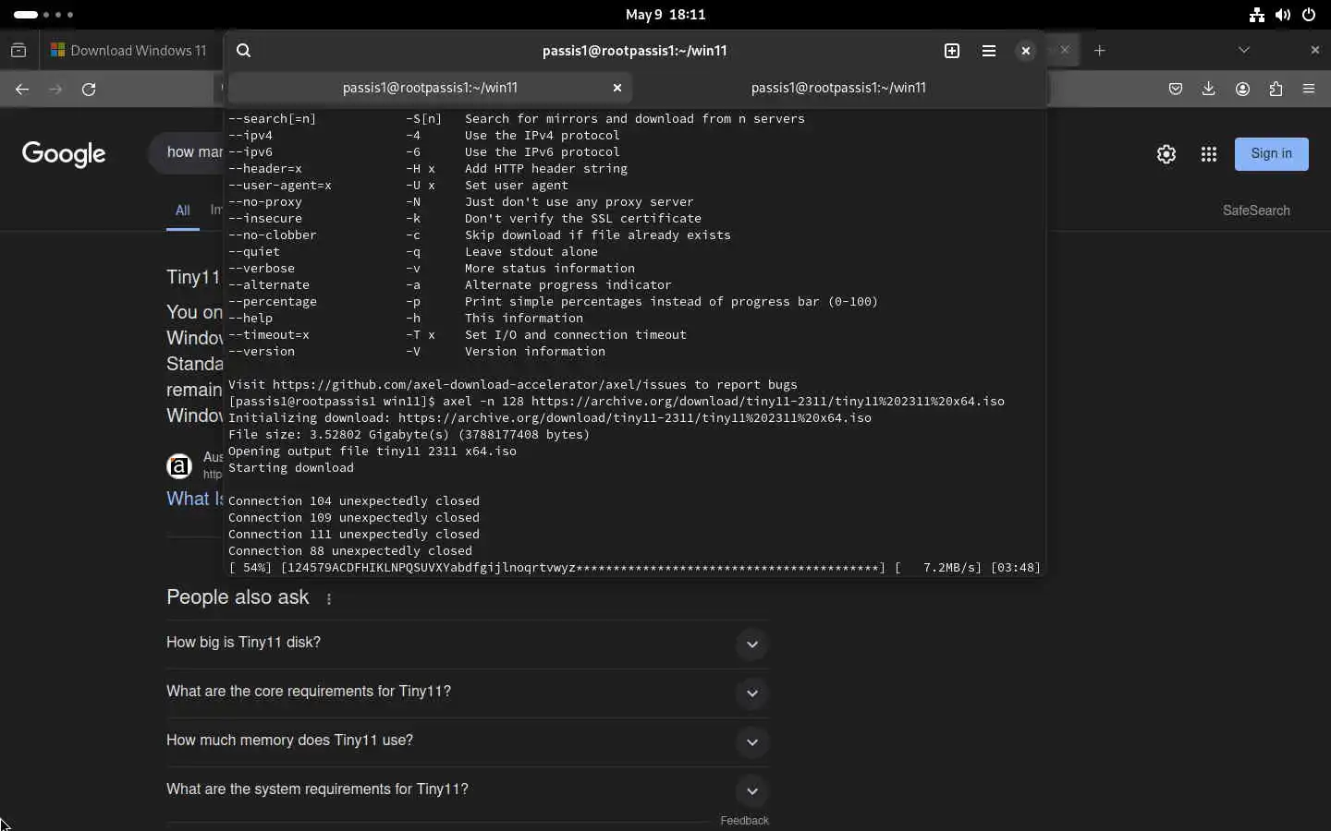Screen dimensions: 1331x831
Task: Open browser list all tabs chevron
Action: pos(1244,50)
